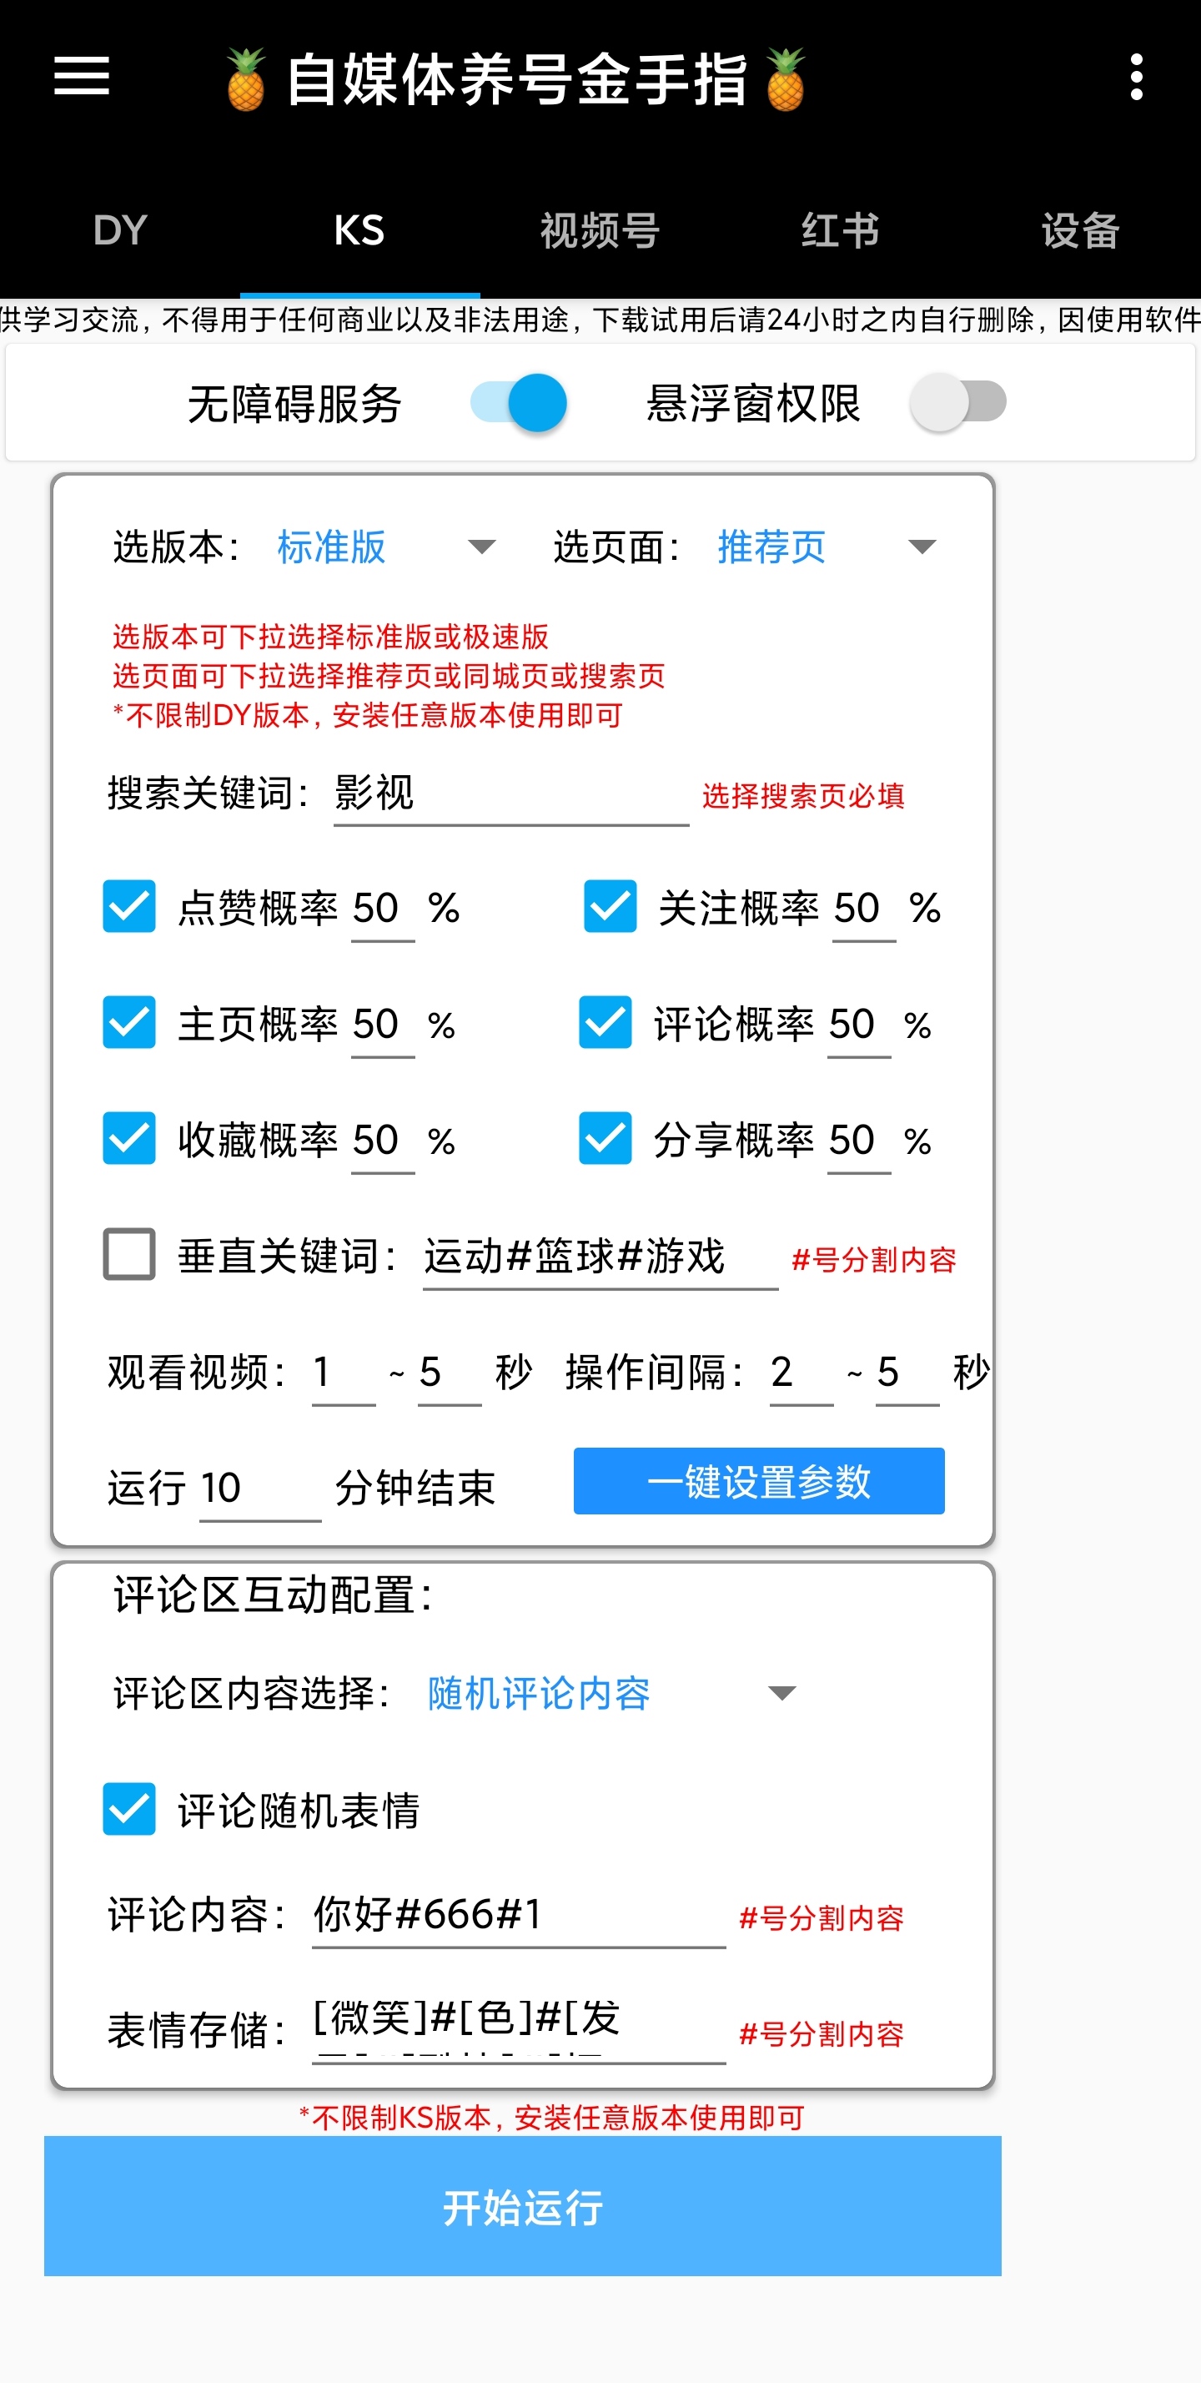1201x2383 pixels.
Task: Focus the 搜索关键词 input field
Action: click(510, 794)
